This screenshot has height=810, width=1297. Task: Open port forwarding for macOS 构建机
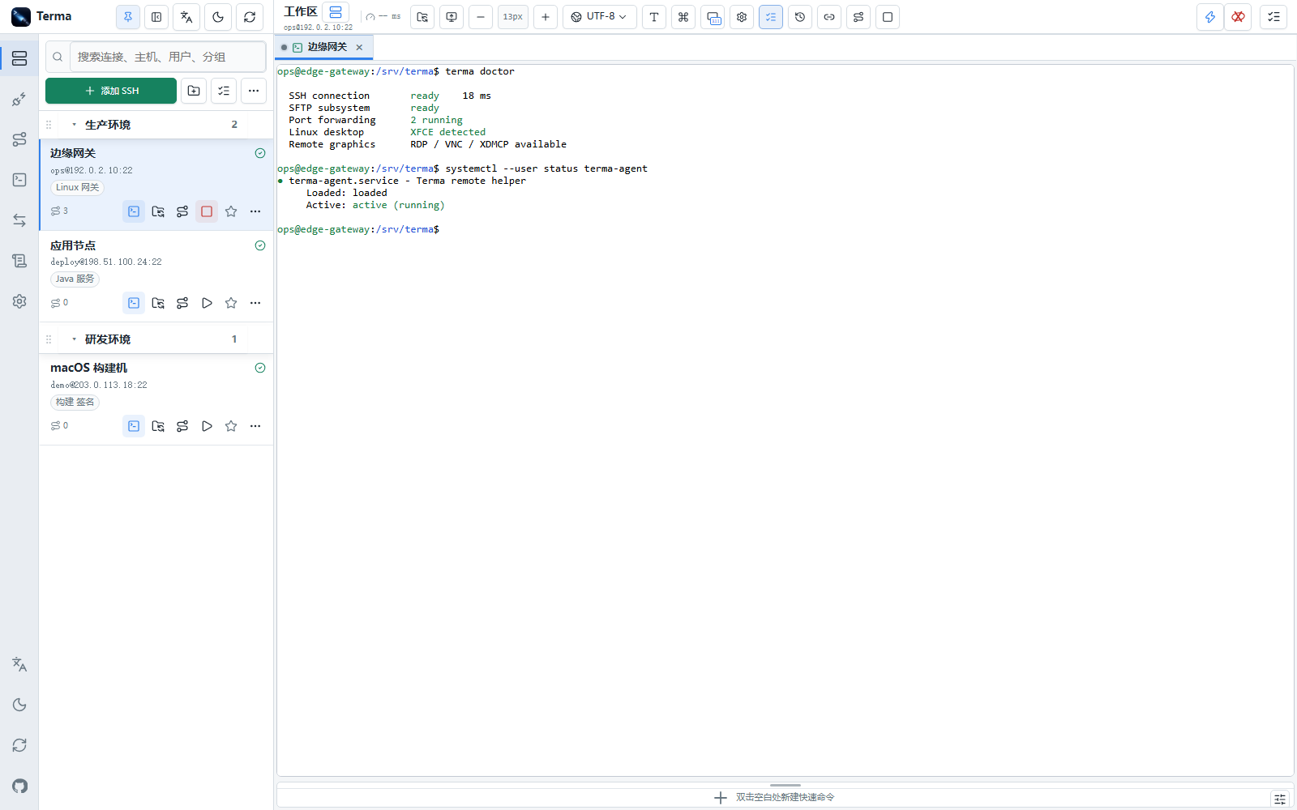tap(182, 426)
